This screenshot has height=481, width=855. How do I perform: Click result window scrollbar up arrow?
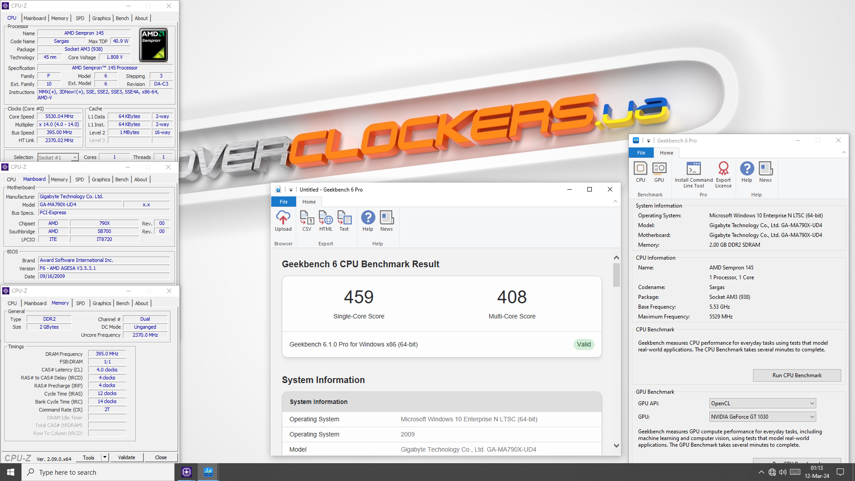point(616,258)
